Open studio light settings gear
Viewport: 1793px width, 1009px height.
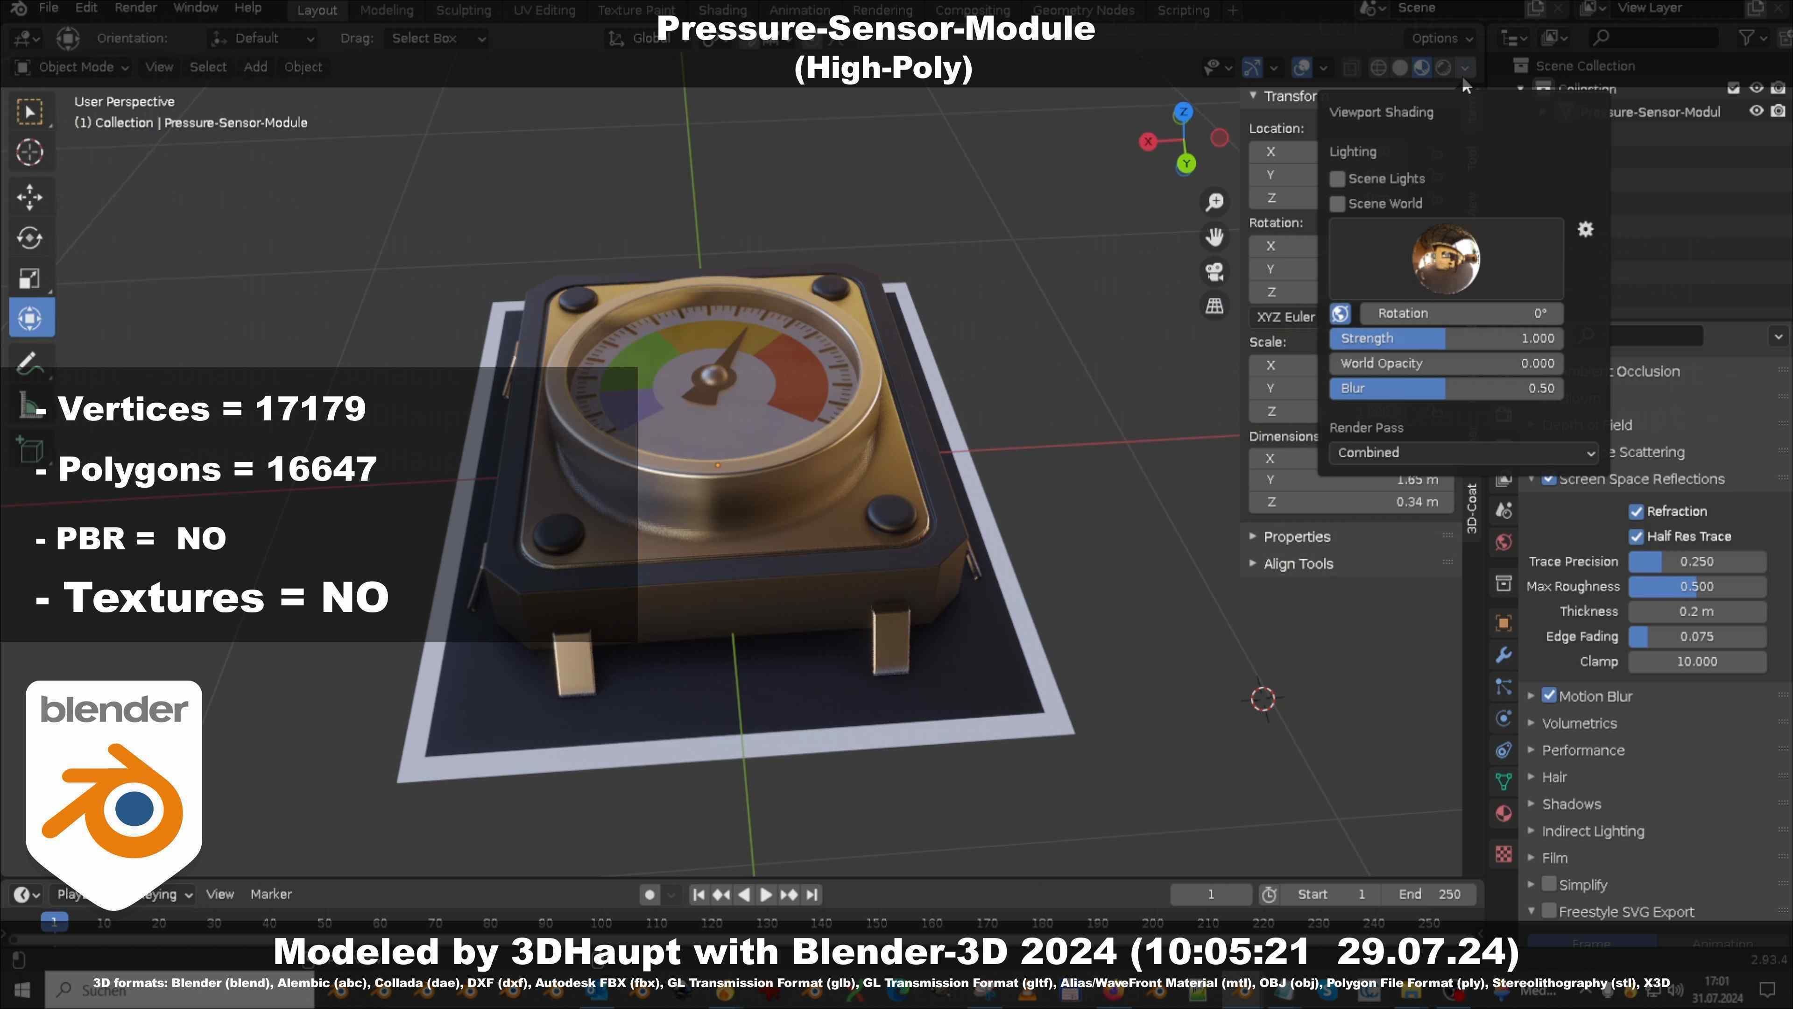1585,229
